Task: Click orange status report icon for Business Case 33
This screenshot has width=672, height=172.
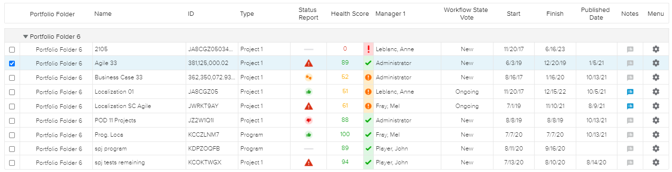Action: point(308,77)
